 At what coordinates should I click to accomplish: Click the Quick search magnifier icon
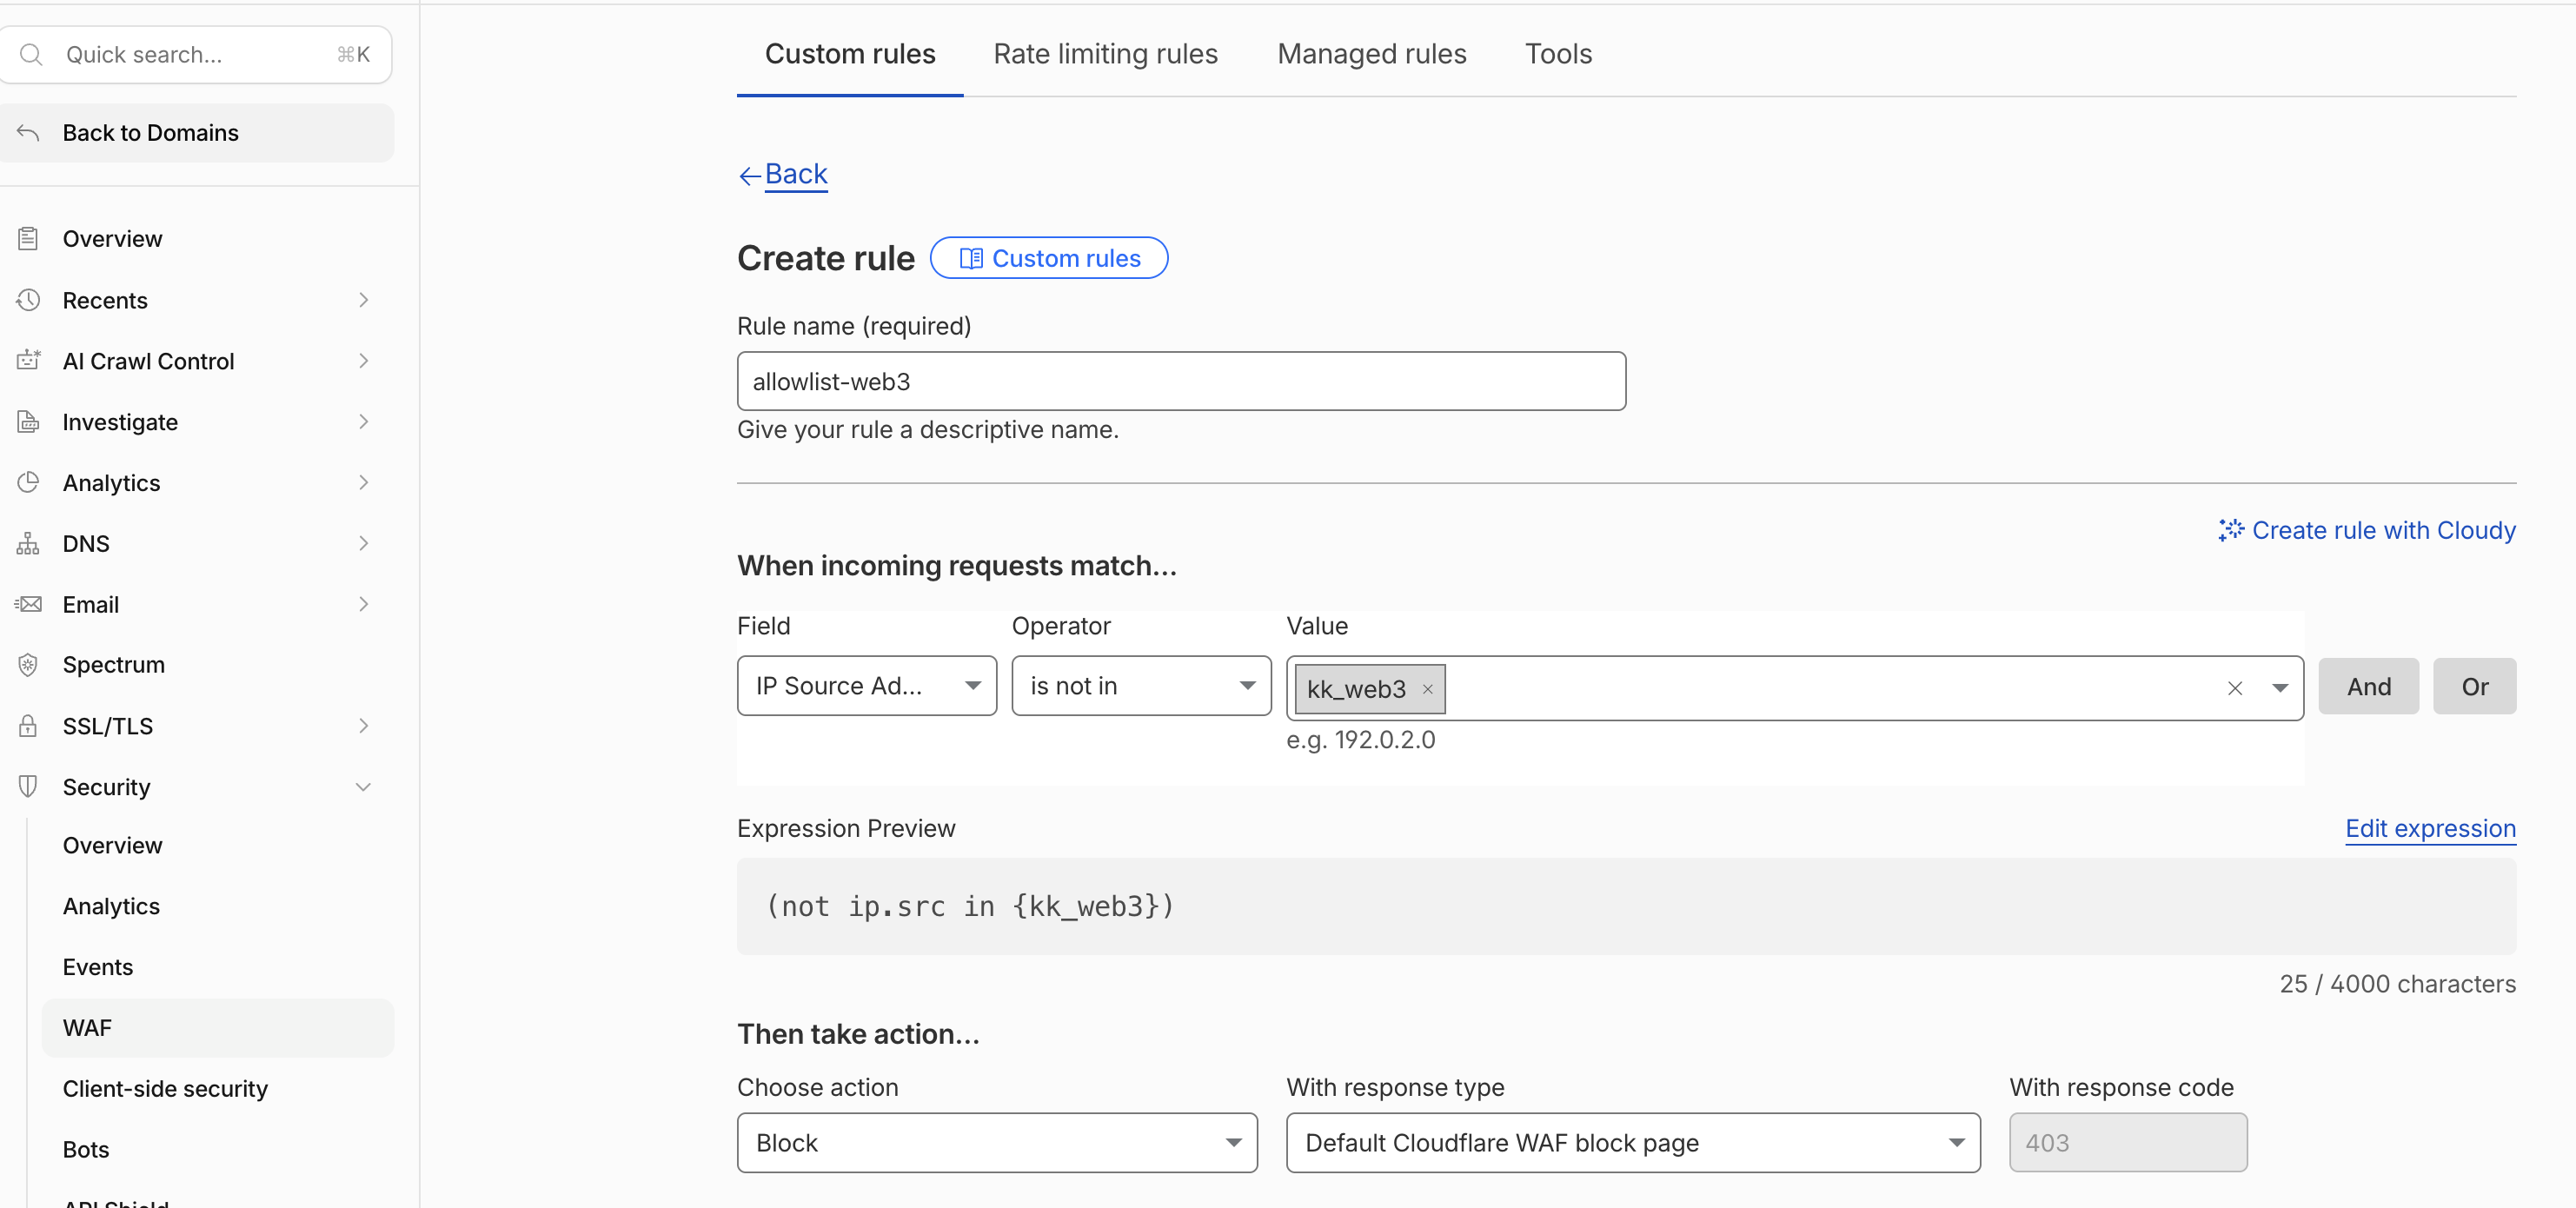coord(31,54)
